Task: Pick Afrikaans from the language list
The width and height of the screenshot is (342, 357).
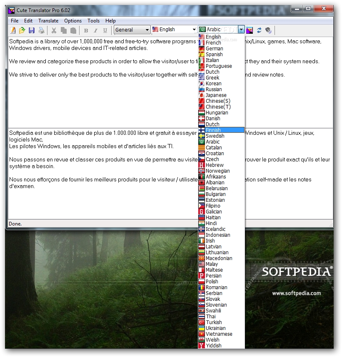Action: click(221, 177)
